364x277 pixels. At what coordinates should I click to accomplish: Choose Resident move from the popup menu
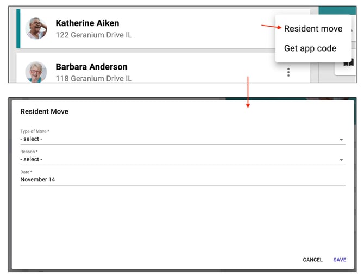(x=313, y=28)
